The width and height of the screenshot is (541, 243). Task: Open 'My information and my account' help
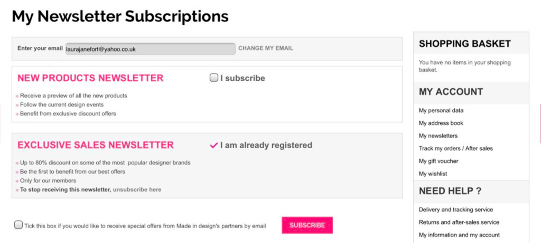coord(459,235)
